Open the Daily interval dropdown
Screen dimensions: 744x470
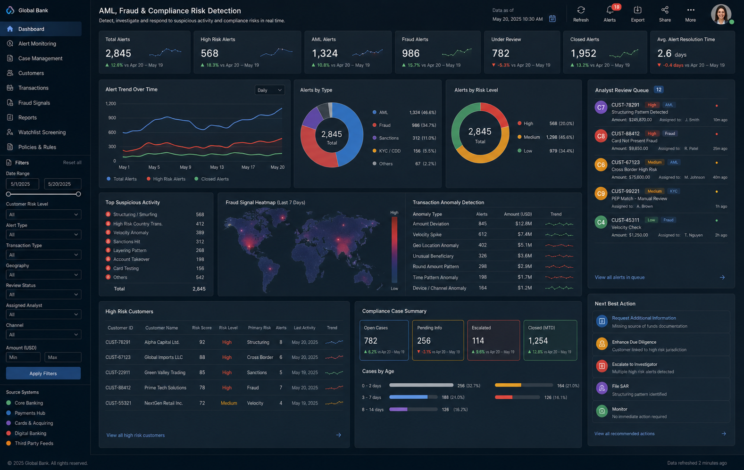coord(269,90)
